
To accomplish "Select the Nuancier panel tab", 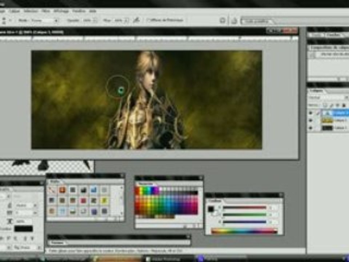I will coord(146,184).
